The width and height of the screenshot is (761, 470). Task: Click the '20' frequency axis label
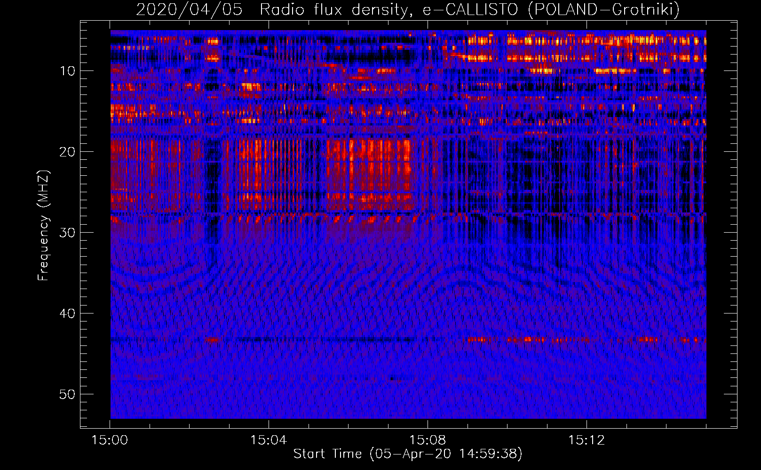pyautogui.click(x=67, y=152)
